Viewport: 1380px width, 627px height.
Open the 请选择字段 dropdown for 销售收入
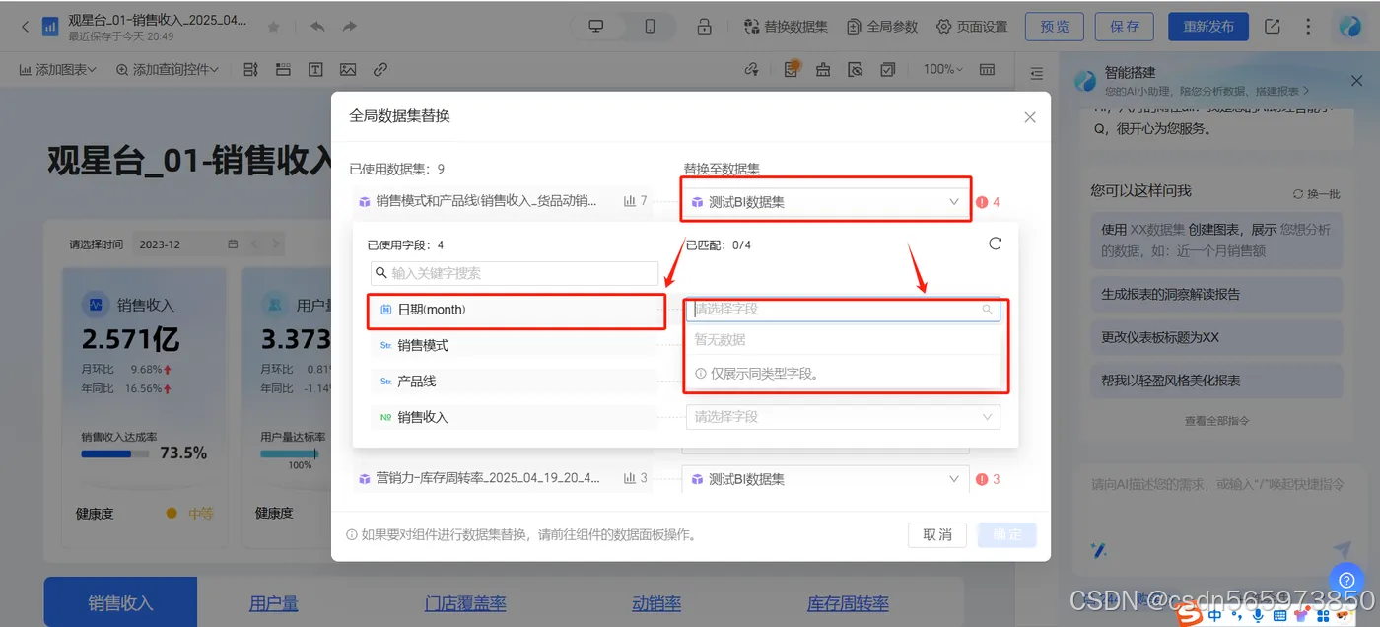pos(841,416)
